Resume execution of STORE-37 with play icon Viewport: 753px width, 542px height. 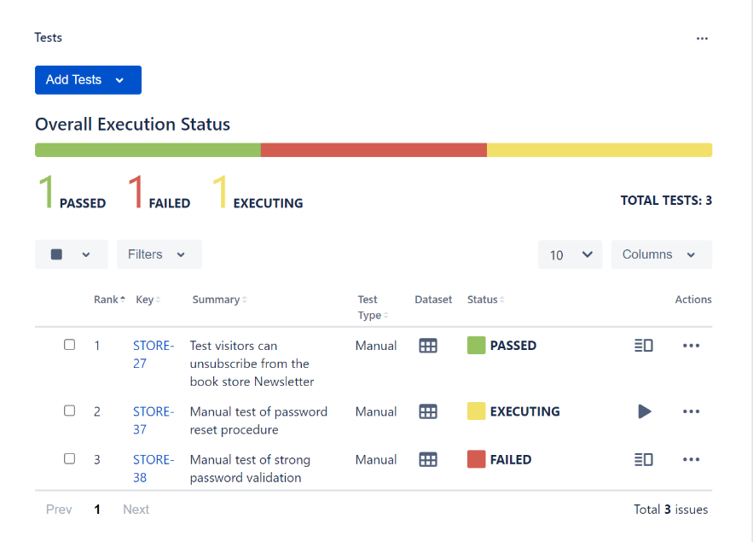[x=644, y=411]
